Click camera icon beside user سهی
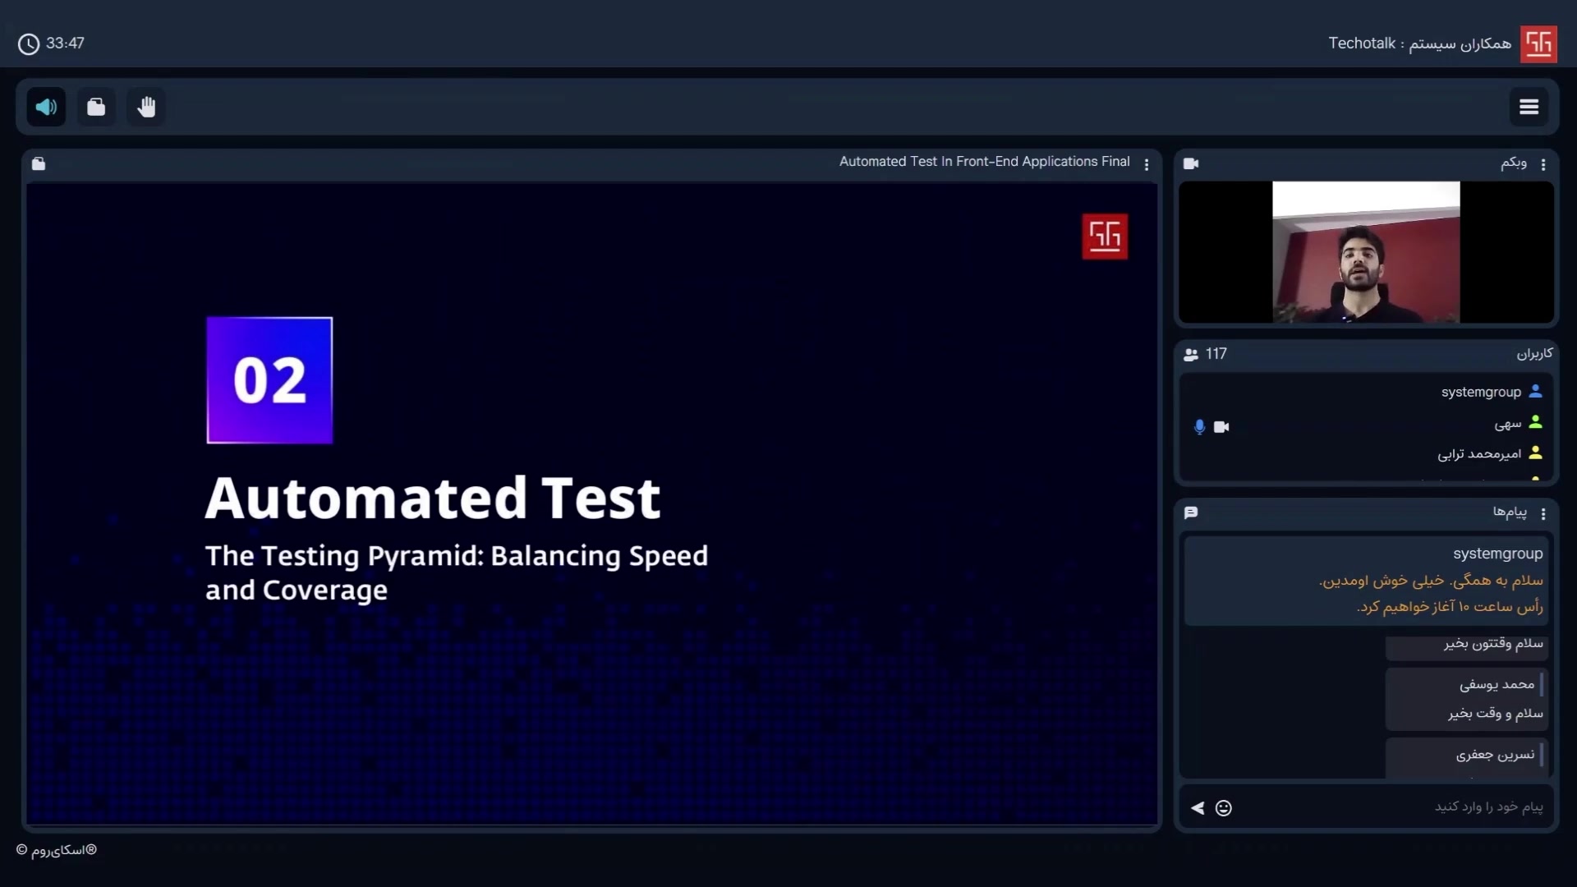 [1221, 426]
